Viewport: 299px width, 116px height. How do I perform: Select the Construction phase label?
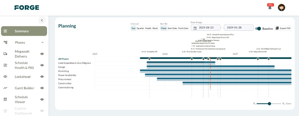(65, 84)
